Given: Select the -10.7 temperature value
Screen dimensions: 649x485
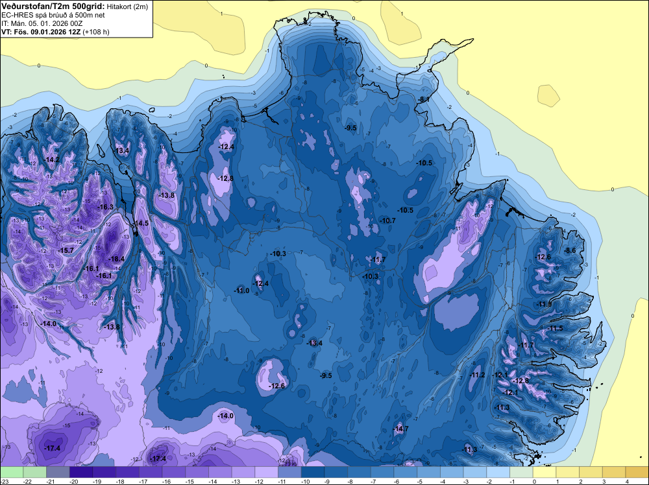Looking at the screenshot, I should (x=388, y=221).
